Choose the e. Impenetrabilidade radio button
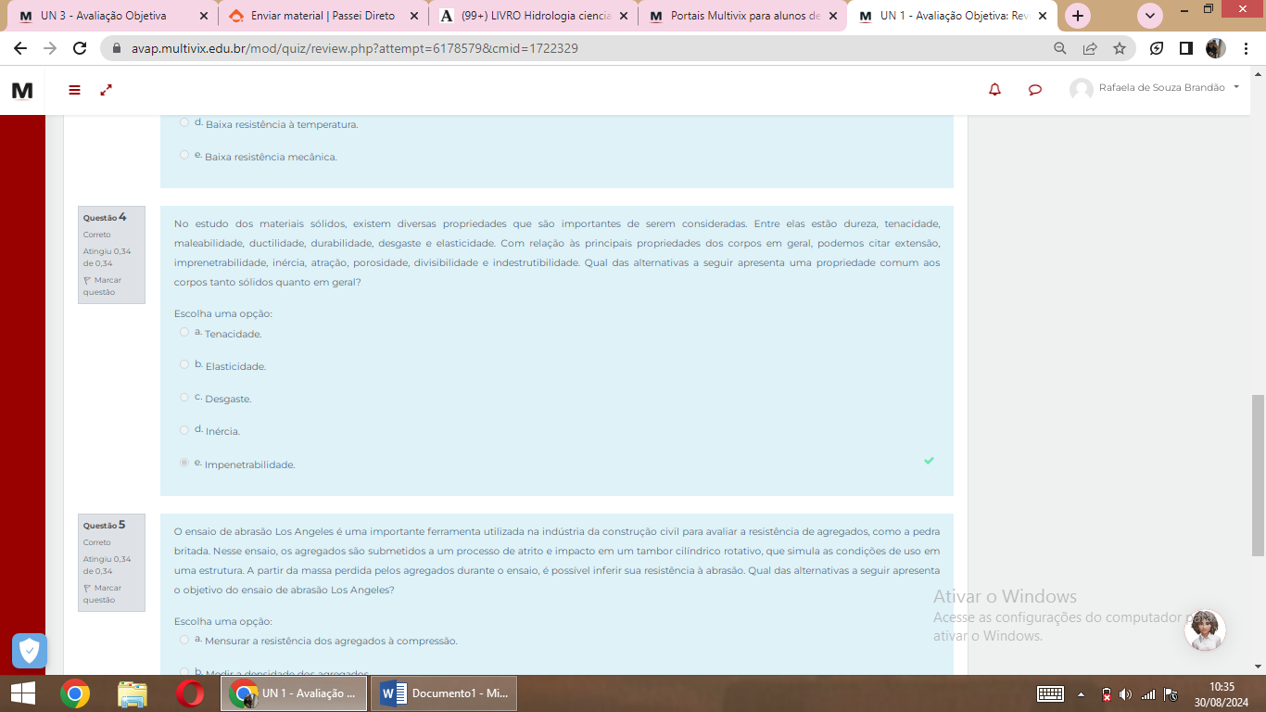 (x=184, y=463)
